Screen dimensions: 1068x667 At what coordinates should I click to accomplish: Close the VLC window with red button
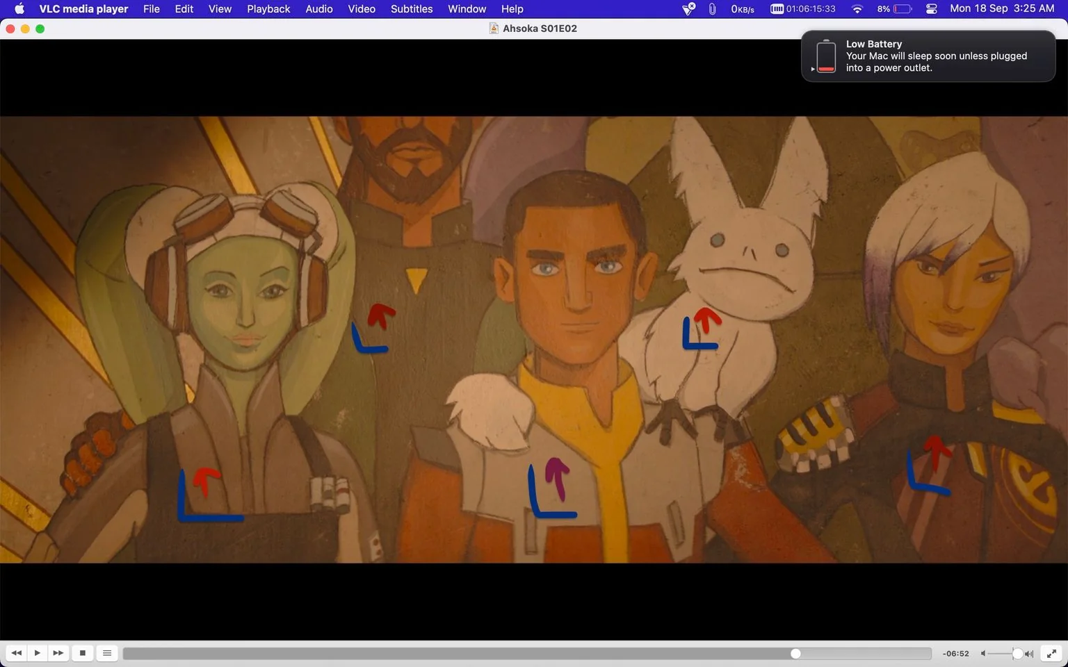tap(10, 28)
